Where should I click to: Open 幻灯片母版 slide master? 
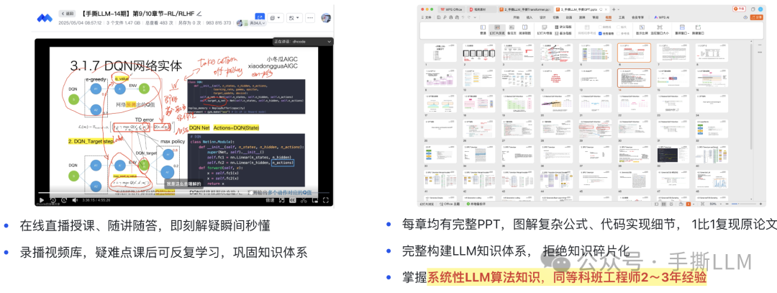coord(545,30)
